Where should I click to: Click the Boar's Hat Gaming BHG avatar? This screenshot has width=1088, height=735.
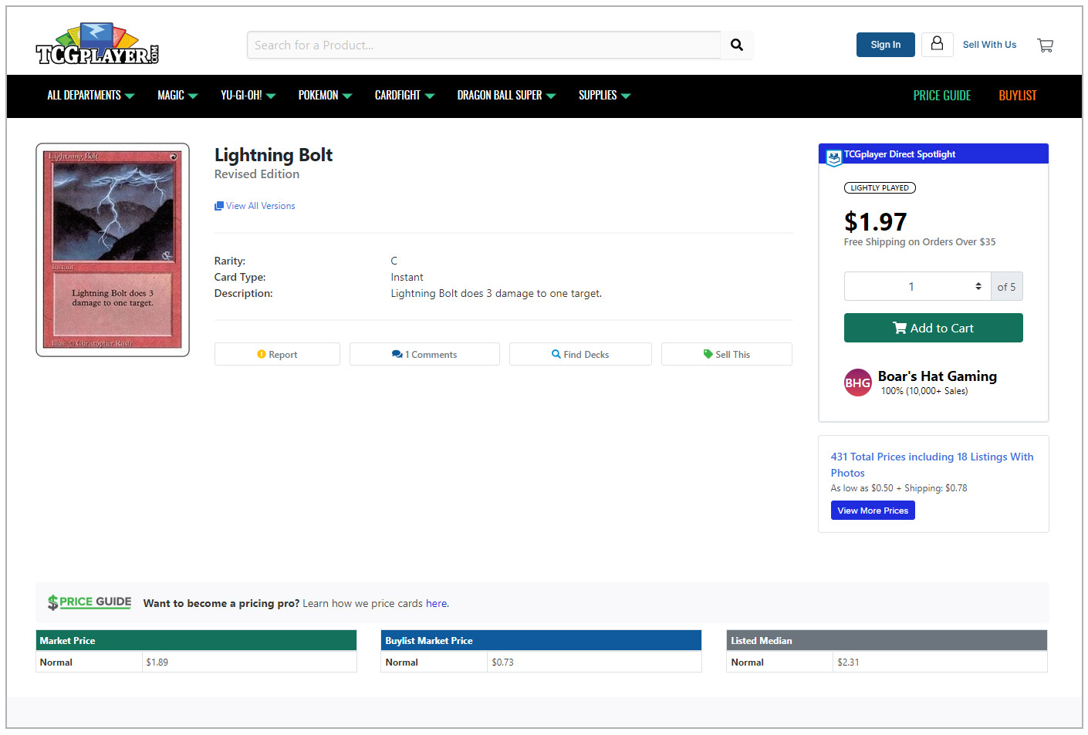(x=857, y=383)
